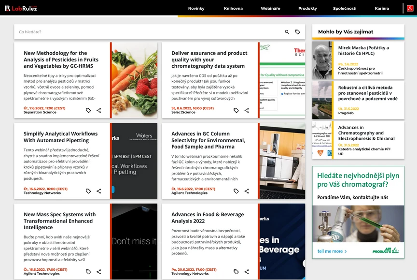Click the search magnifier icon
Image resolution: width=417 pixels, height=280 pixels.
point(287,32)
